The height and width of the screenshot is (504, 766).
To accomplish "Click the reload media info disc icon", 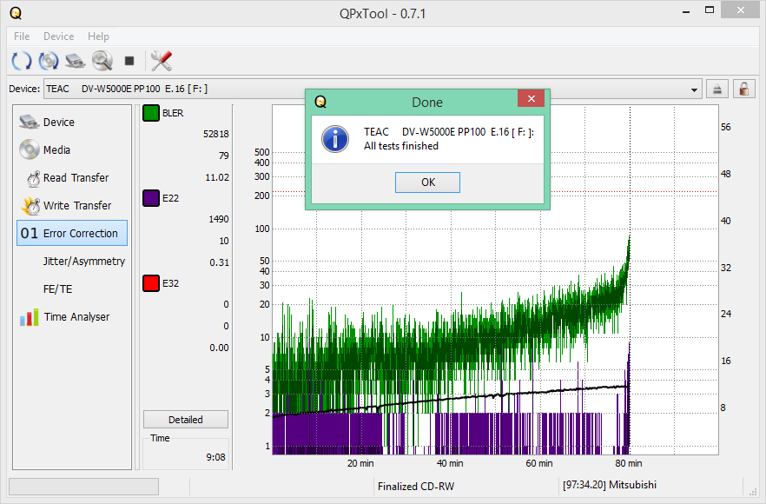I will point(49,61).
